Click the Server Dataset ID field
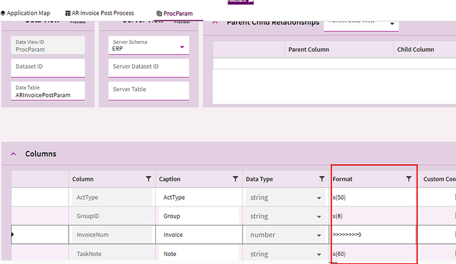456x264 pixels. [149, 68]
